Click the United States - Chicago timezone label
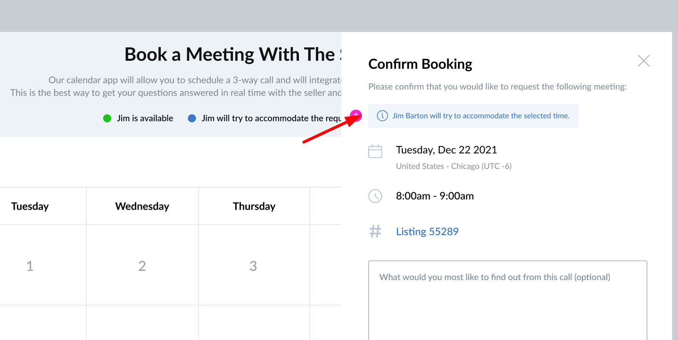 (x=454, y=166)
